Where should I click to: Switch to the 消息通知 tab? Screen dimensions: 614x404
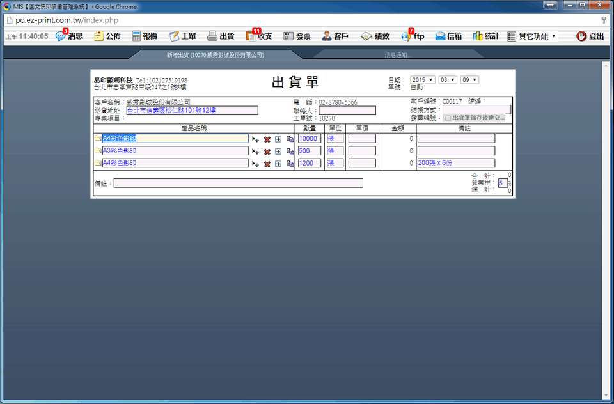coord(397,55)
